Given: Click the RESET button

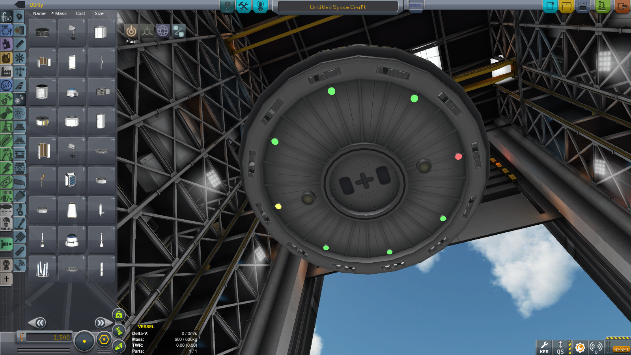Looking at the screenshot, I should point(621,349).
